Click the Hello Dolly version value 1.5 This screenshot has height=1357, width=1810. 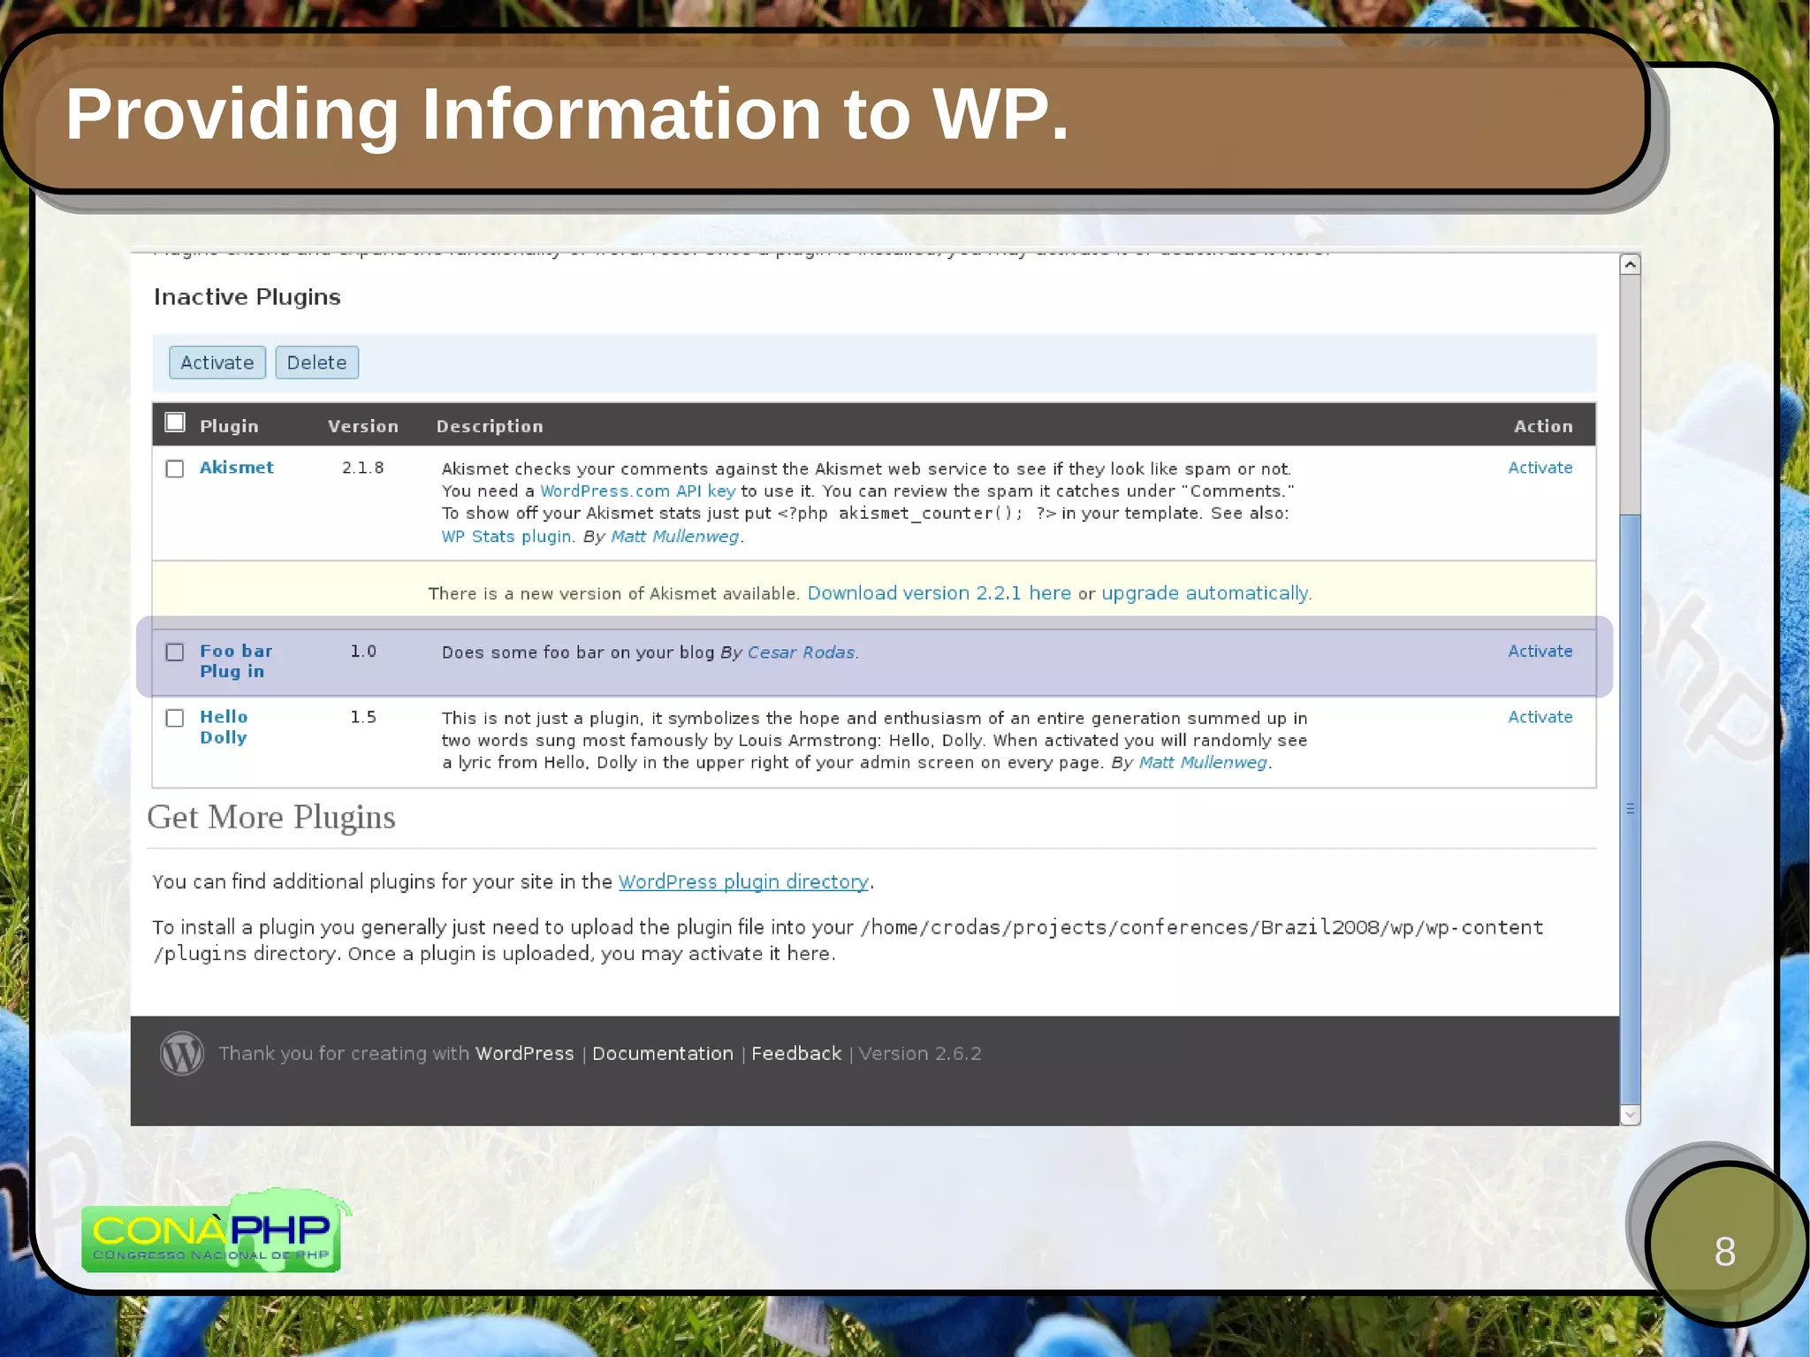(x=363, y=717)
